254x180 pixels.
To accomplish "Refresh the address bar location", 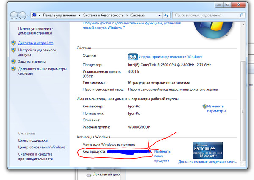I will tap(166, 16).
